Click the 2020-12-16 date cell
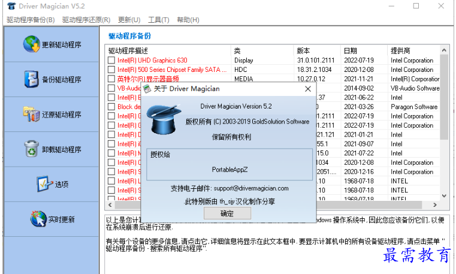This screenshot has height=274, width=456. click(x=359, y=171)
